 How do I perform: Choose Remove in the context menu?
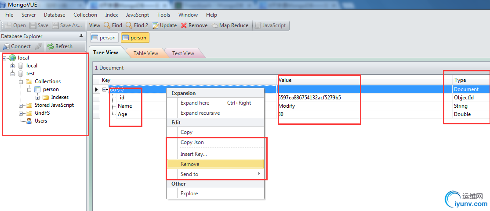point(215,164)
